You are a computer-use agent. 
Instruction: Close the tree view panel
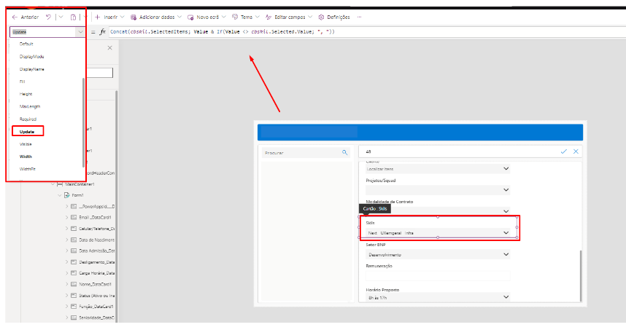pos(110,47)
